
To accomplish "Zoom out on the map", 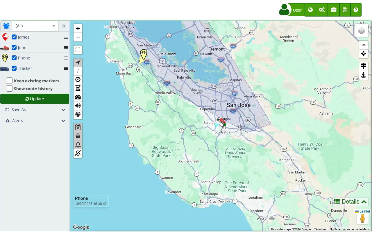I will 78,37.
